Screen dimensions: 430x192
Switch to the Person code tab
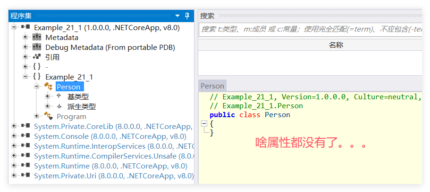[x=212, y=86]
